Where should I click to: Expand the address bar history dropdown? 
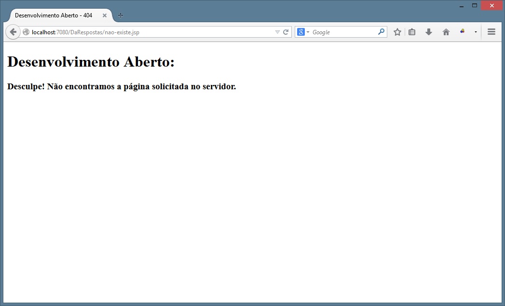tap(277, 32)
